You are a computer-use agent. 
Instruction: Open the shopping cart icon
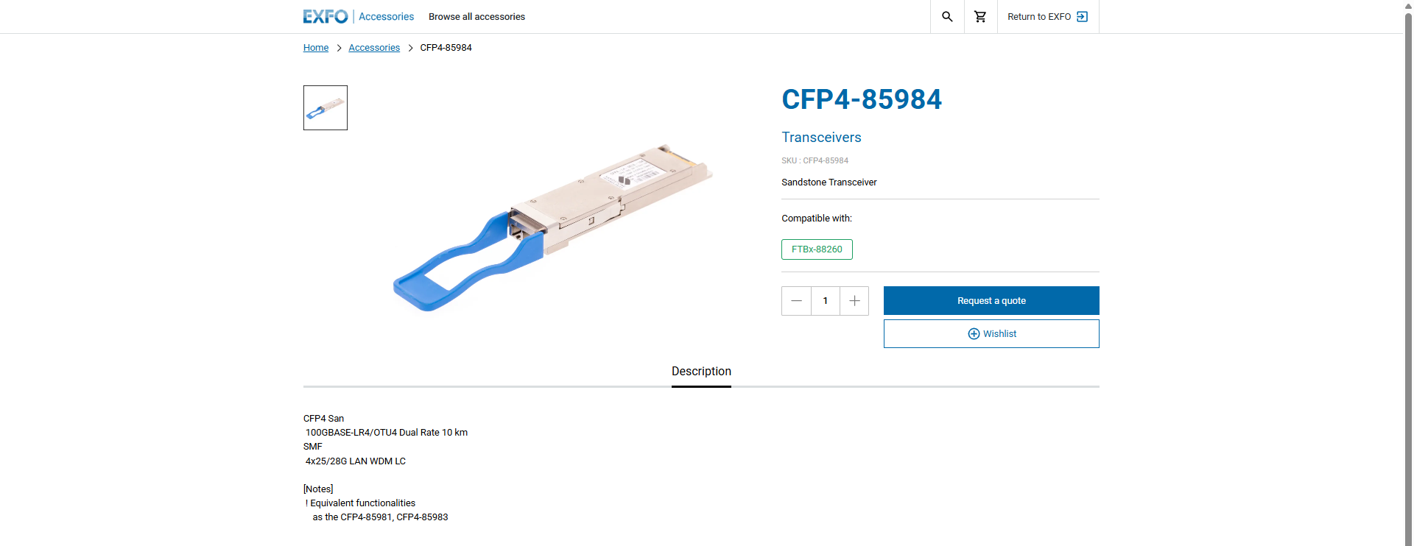coord(980,16)
